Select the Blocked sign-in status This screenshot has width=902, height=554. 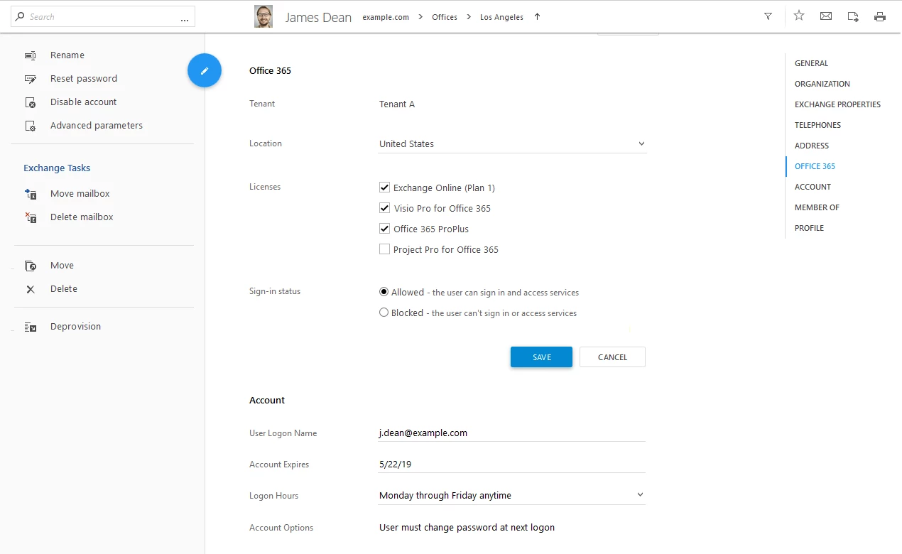point(384,313)
